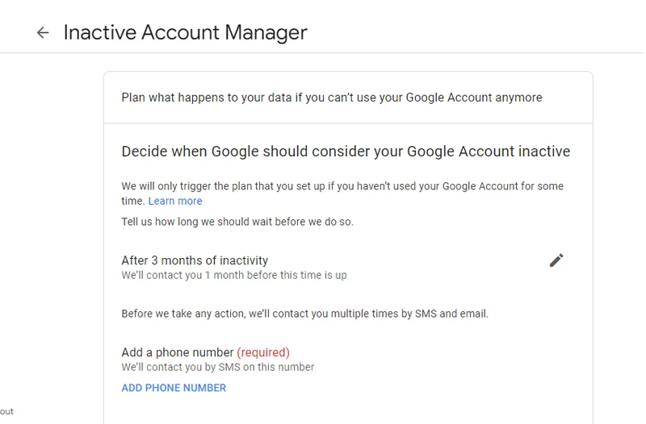The width and height of the screenshot is (646, 424).
Task: Click the Before we take any action sentence
Action: 305,314
